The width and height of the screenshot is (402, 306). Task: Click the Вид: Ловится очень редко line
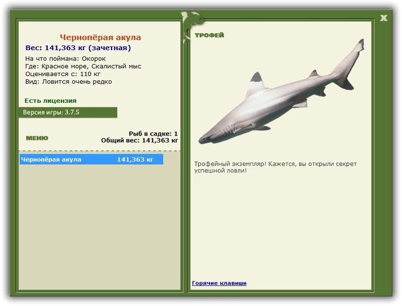[68, 82]
